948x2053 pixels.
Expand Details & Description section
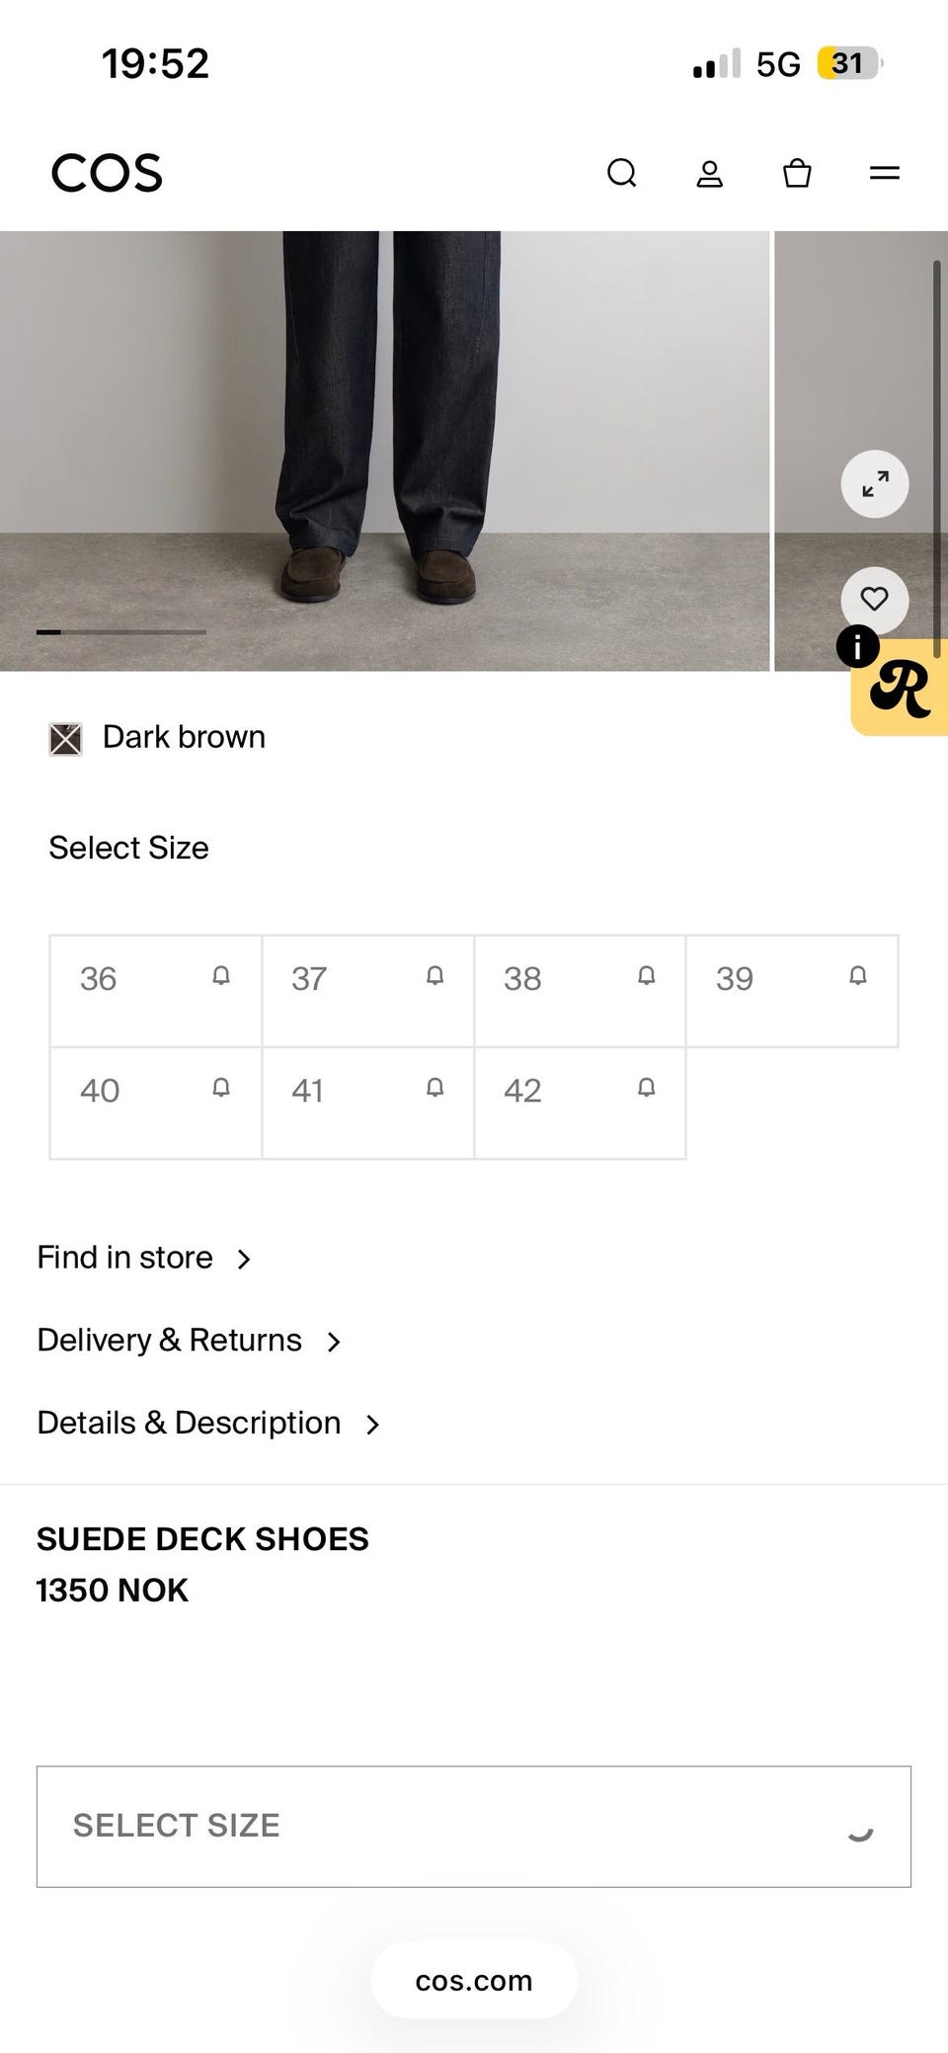pyautogui.click(x=208, y=1424)
